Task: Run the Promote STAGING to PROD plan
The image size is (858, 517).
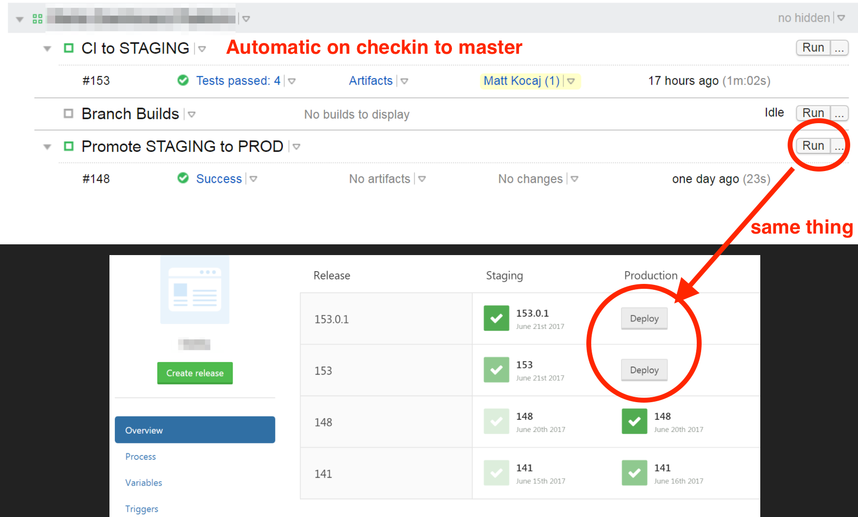Action: click(813, 146)
